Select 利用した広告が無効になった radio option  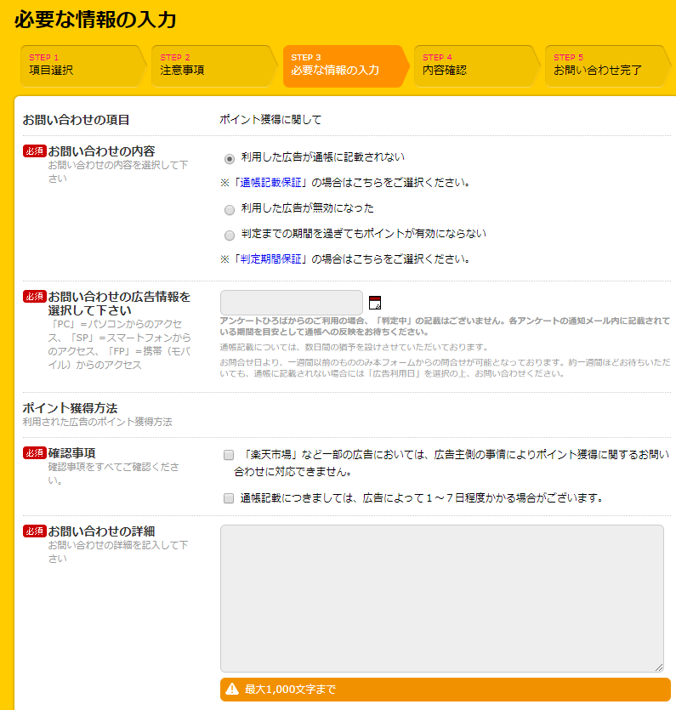coord(229,209)
